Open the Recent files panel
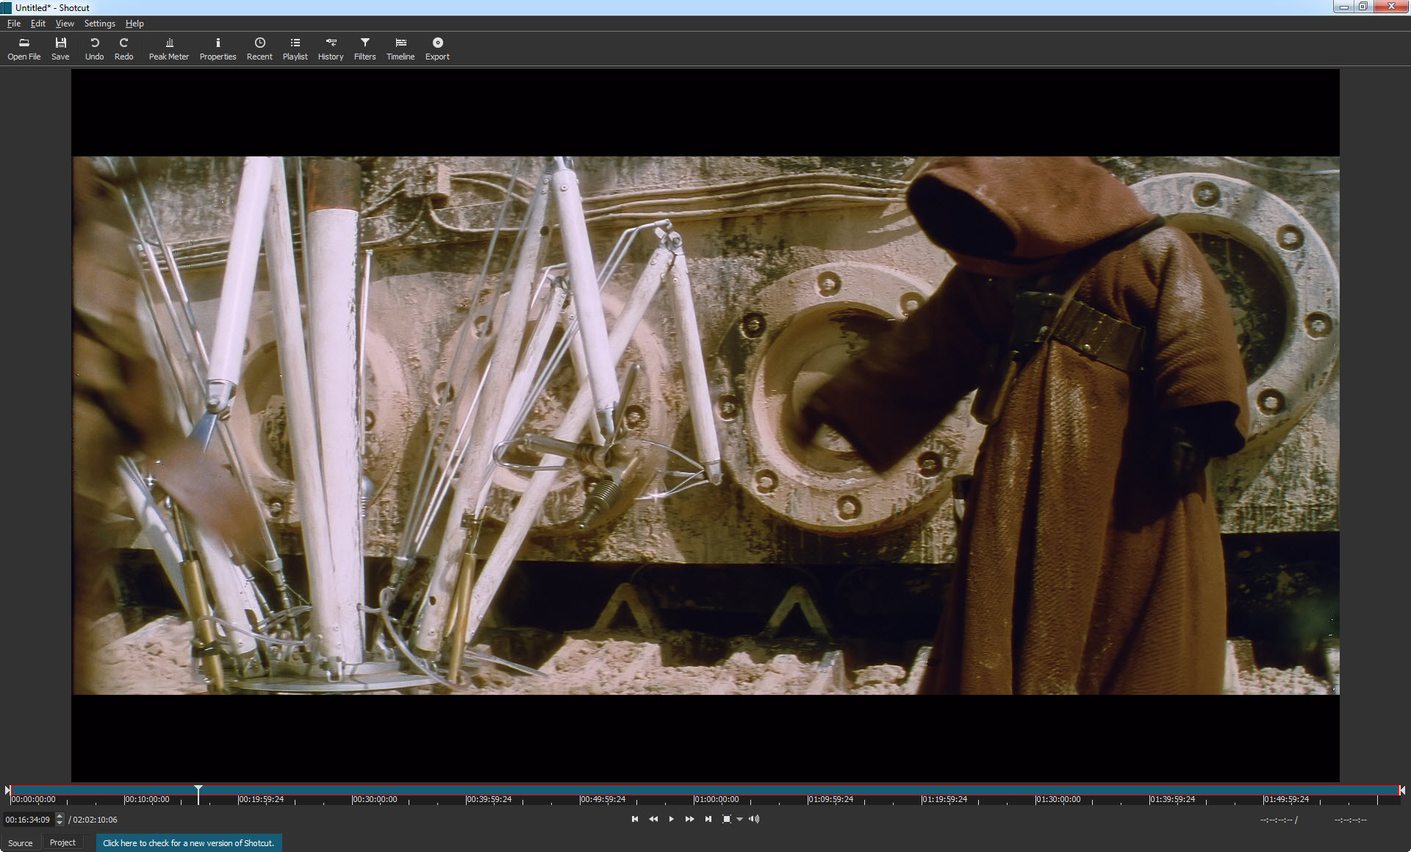Screen dimensions: 1411x852 pos(259,48)
